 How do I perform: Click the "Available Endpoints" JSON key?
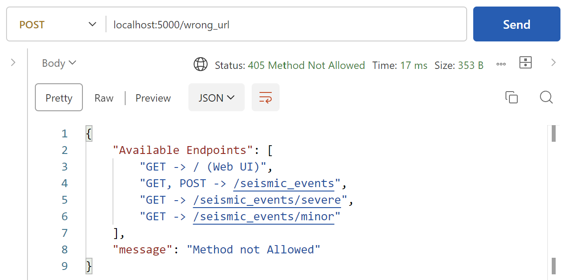[x=183, y=150]
